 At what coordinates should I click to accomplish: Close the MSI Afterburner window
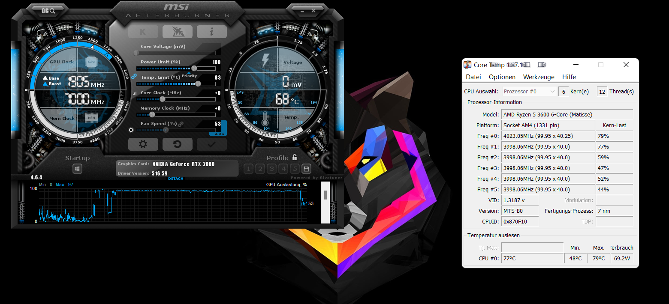tap(313, 10)
